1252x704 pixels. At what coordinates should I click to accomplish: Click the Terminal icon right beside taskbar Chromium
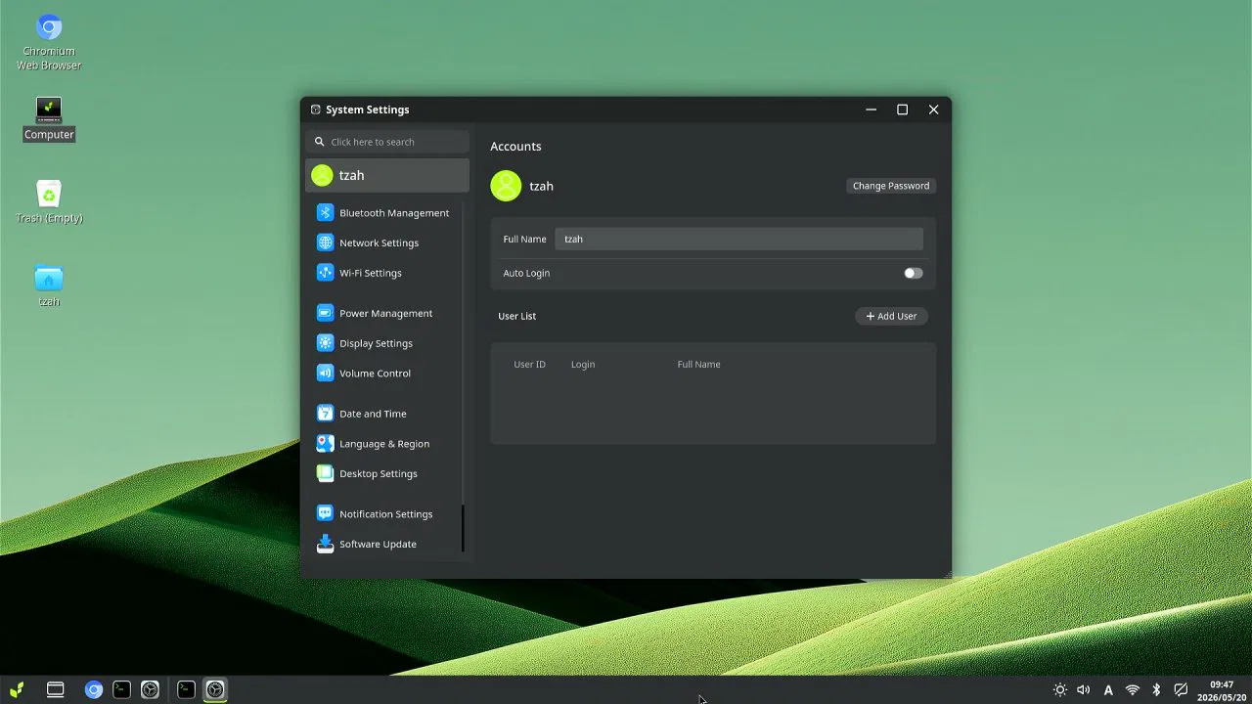tap(122, 689)
